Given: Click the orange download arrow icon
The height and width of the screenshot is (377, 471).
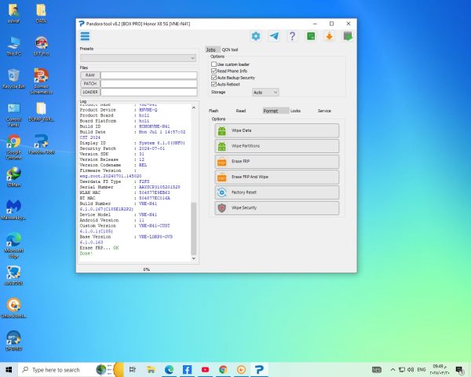Looking at the screenshot, I should [330, 36].
